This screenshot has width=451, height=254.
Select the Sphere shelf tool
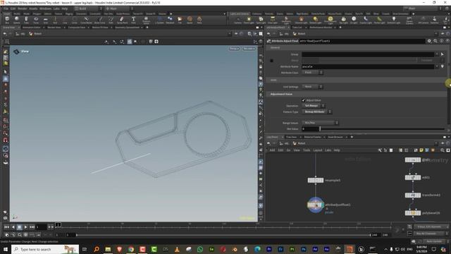17,20
